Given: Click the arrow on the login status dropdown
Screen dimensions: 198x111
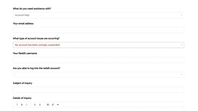Looking at the screenshot, I should tap(181, 75).
